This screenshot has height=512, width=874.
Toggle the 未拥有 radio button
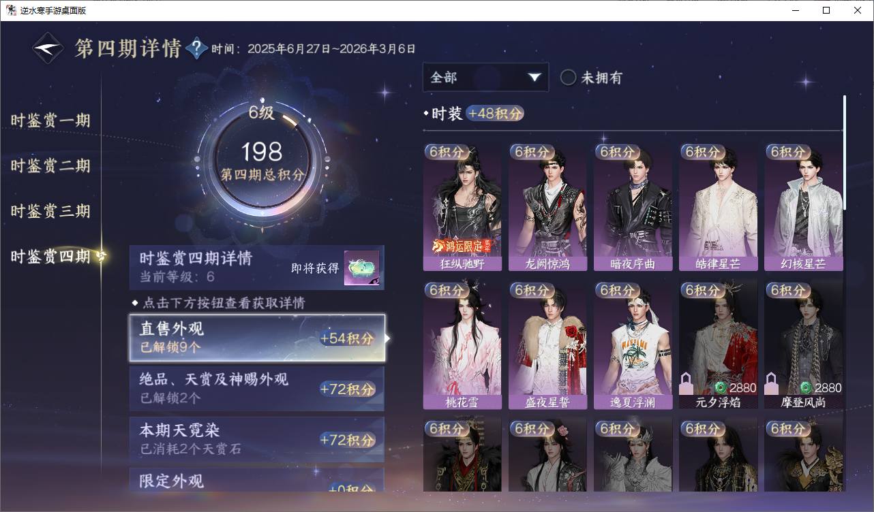568,78
